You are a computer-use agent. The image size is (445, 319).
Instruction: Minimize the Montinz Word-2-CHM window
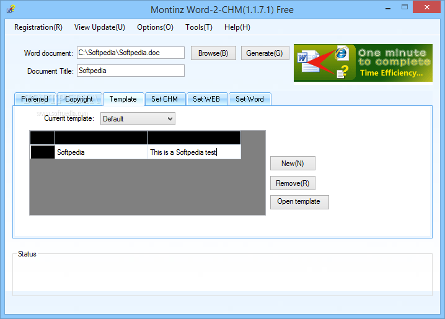point(388,7)
